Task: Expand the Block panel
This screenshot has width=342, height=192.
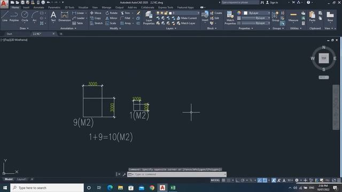Action: (x=212, y=28)
